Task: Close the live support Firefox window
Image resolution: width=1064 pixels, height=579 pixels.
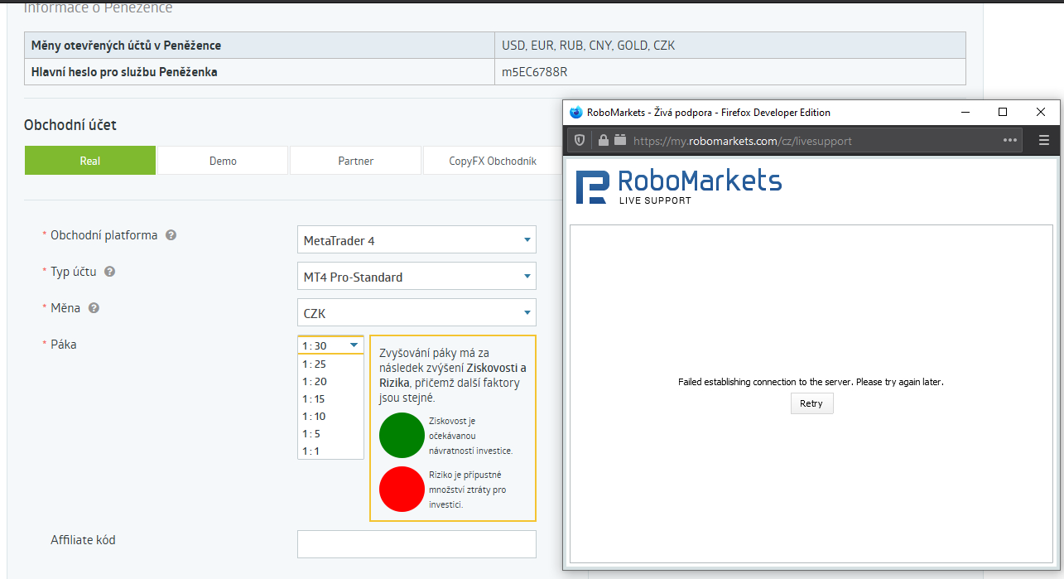Action: point(1041,112)
